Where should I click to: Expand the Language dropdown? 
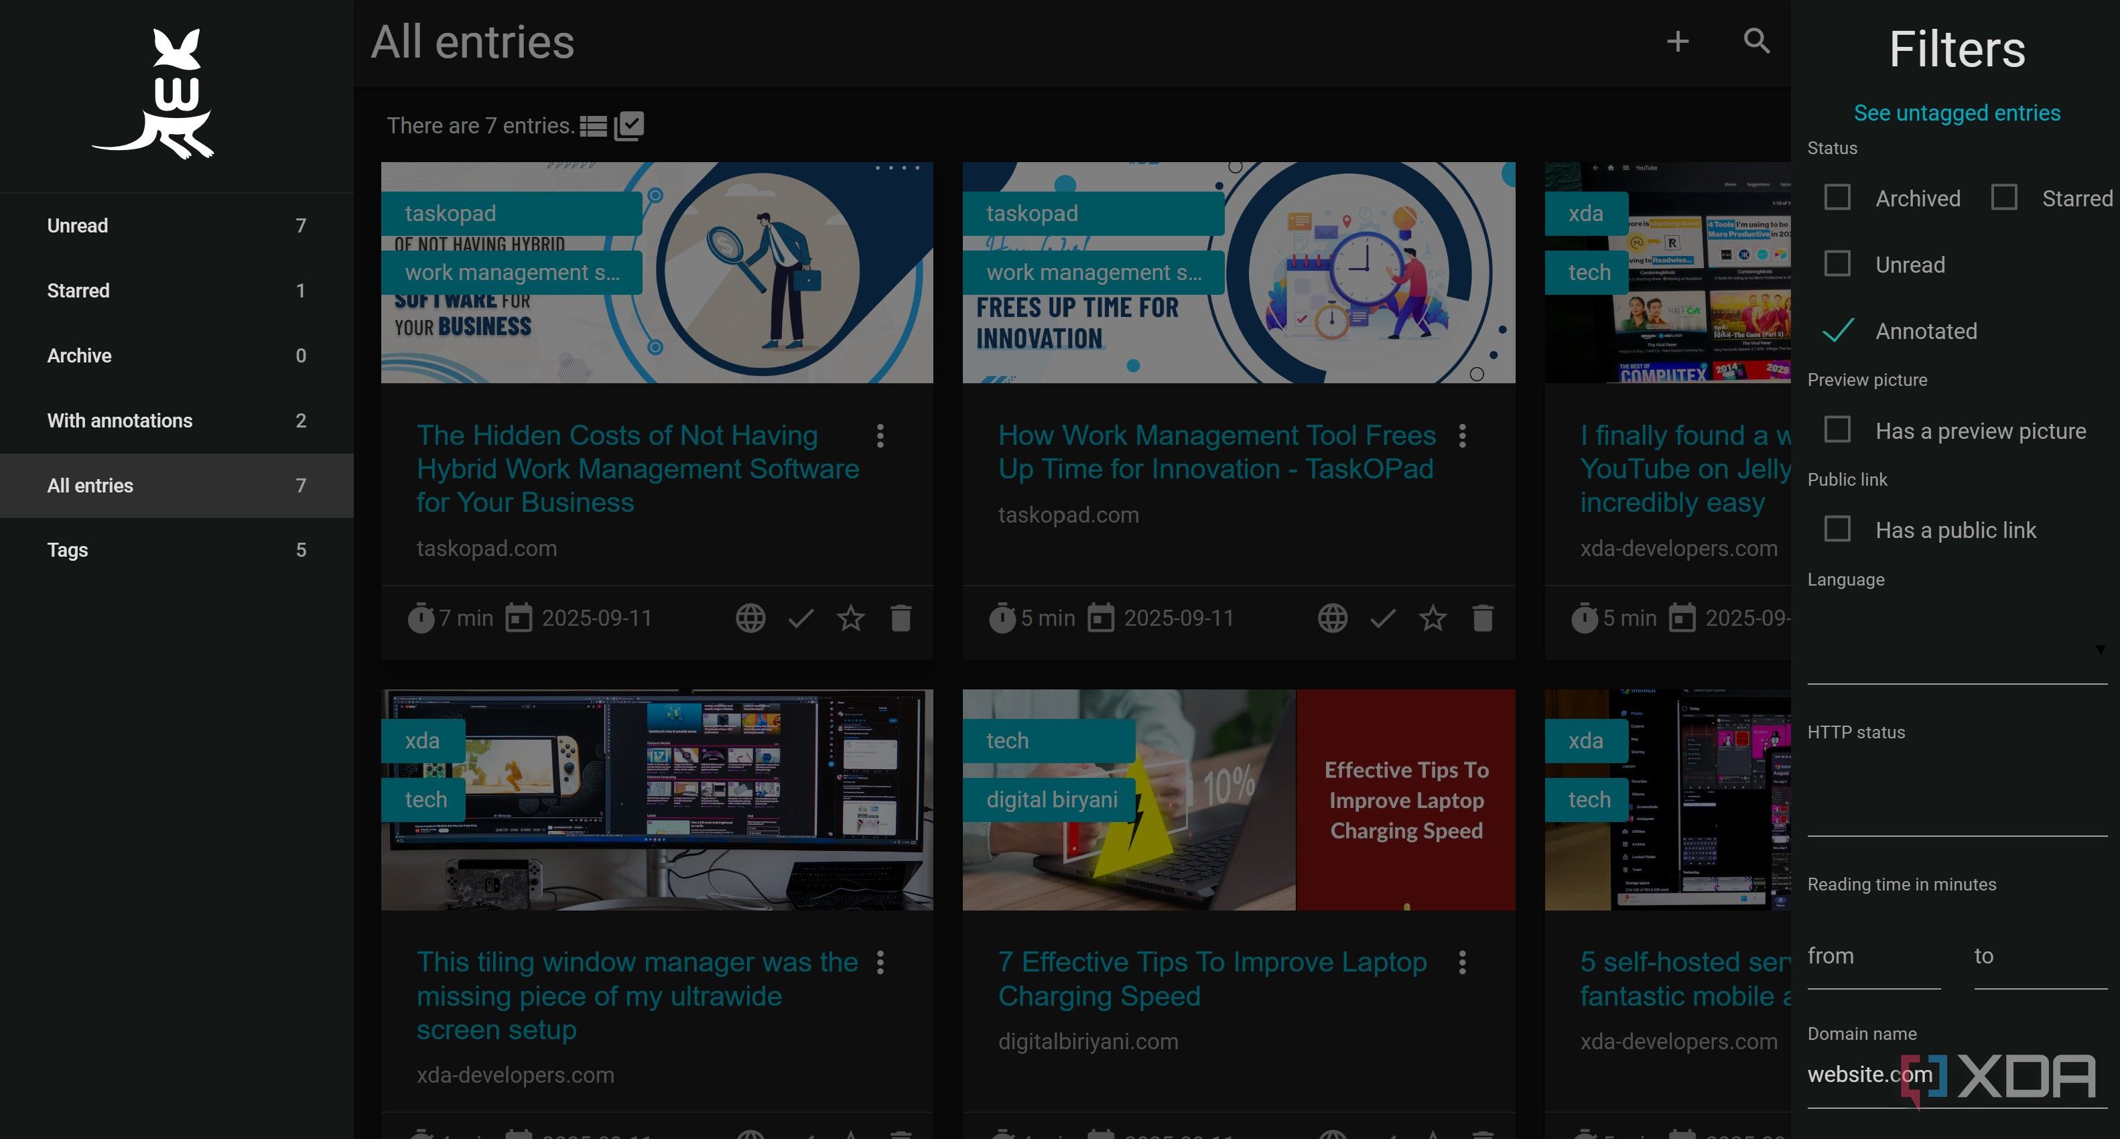click(1957, 649)
